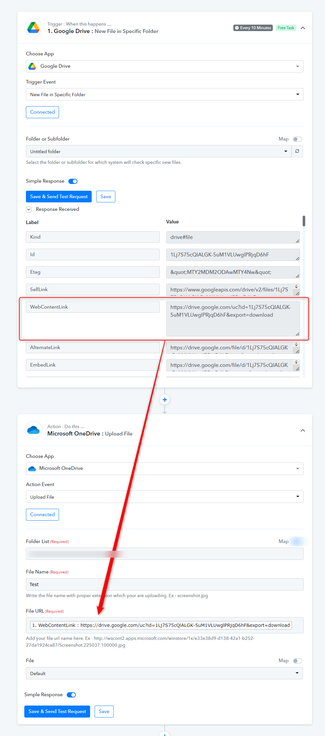Click Save button in the OneDrive step
The height and width of the screenshot is (736, 325).
click(x=104, y=711)
